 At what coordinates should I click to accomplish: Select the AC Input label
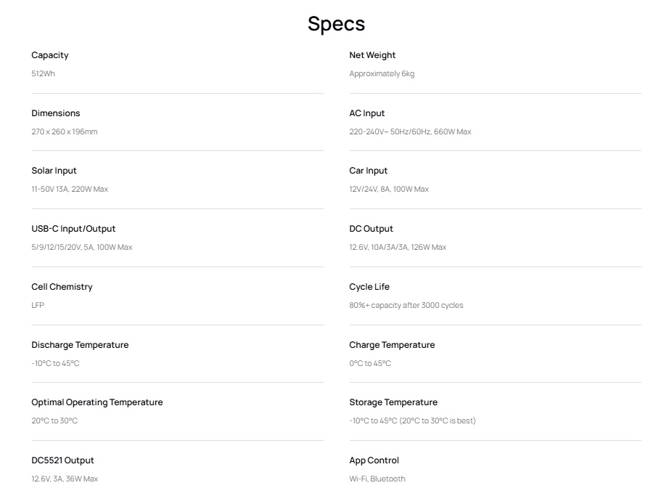click(x=367, y=113)
